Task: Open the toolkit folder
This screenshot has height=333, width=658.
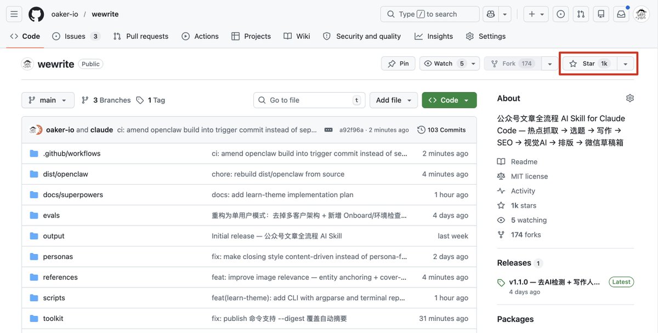Action: [53, 318]
